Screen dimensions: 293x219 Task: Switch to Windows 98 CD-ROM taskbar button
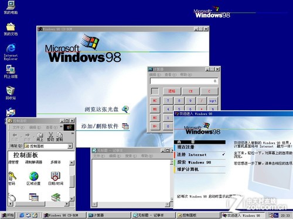coord(64,215)
